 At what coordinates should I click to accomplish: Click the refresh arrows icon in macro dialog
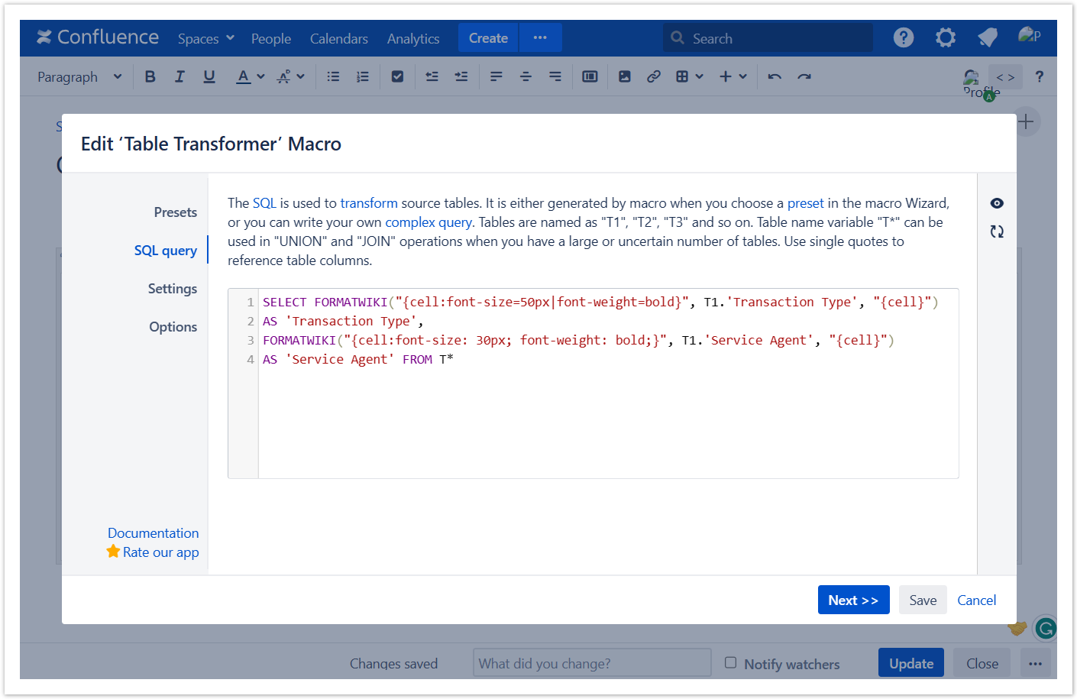[x=997, y=231]
